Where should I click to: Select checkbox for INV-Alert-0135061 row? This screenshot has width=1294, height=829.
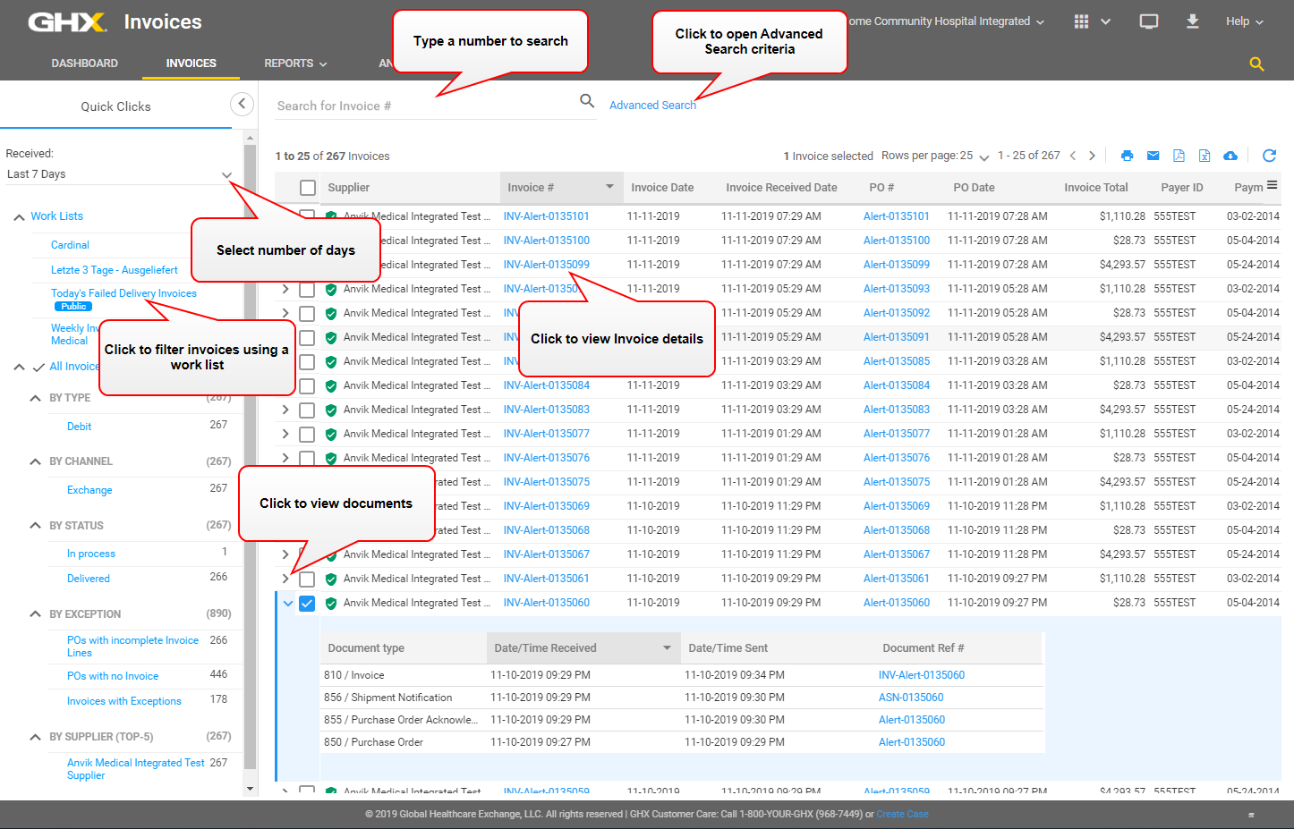click(307, 579)
